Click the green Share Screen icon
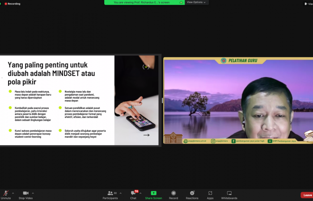This screenshot has width=313, height=201. 154,193
